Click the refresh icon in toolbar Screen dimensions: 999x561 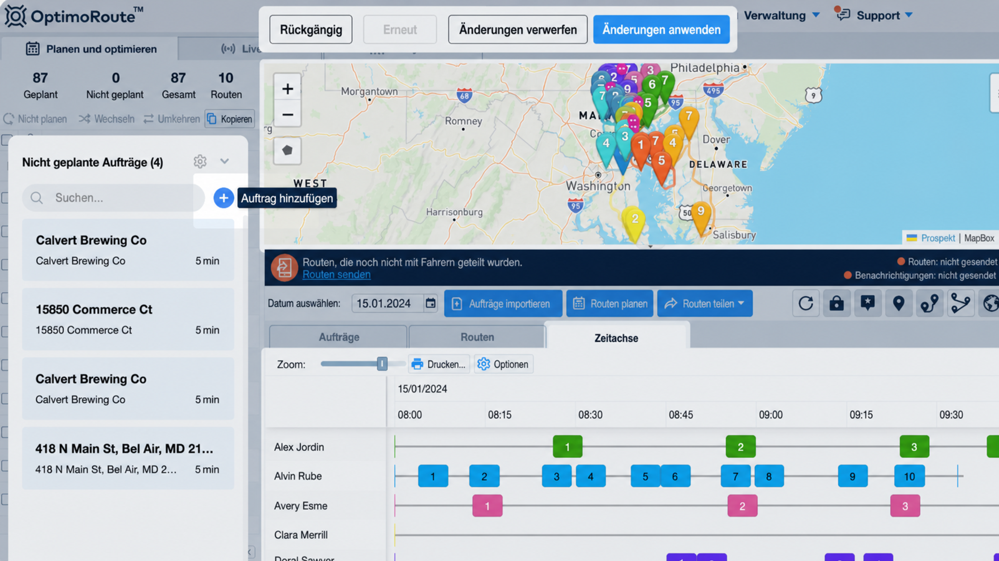coord(805,303)
